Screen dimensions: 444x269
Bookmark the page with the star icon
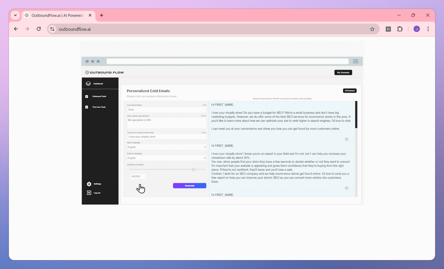click(x=372, y=28)
